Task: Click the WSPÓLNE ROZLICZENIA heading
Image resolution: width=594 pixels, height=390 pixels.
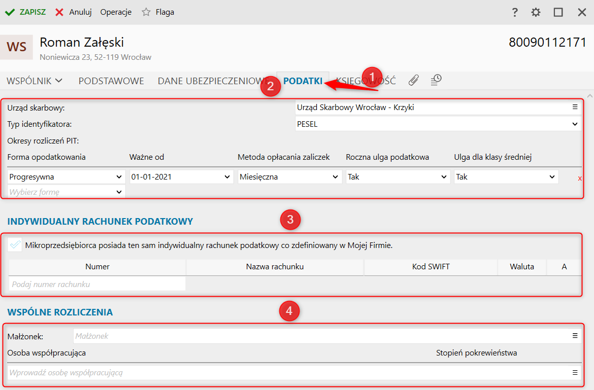Action: [x=60, y=312]
